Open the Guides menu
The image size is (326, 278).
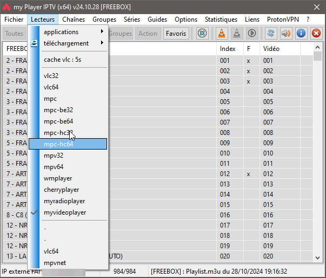(157, 20)
